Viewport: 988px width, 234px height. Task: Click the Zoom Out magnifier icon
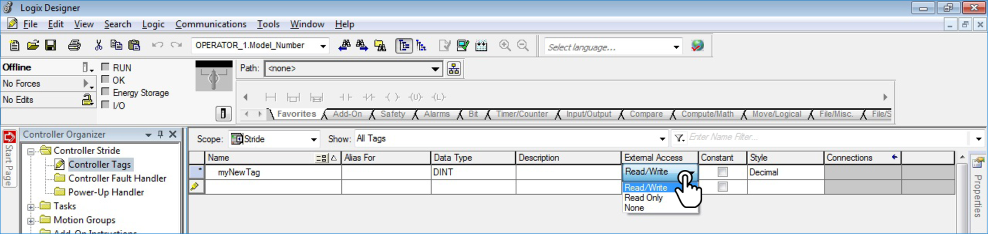click(x=523, y=45)
